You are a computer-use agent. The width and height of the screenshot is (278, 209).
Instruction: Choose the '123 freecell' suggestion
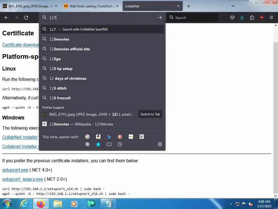[x=102, y=98]
